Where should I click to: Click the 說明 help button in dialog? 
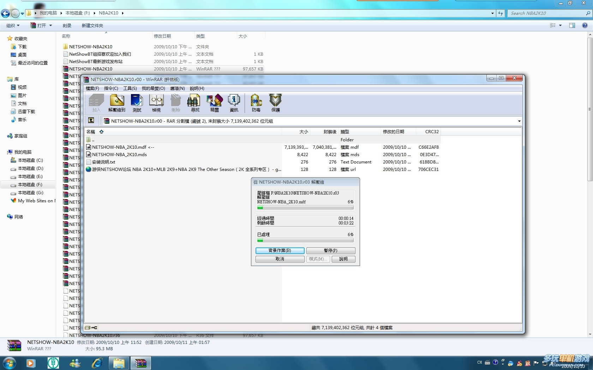pos(343,259)
